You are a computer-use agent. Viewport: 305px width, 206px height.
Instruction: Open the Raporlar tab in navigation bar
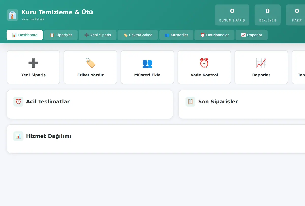pos(252,35)
